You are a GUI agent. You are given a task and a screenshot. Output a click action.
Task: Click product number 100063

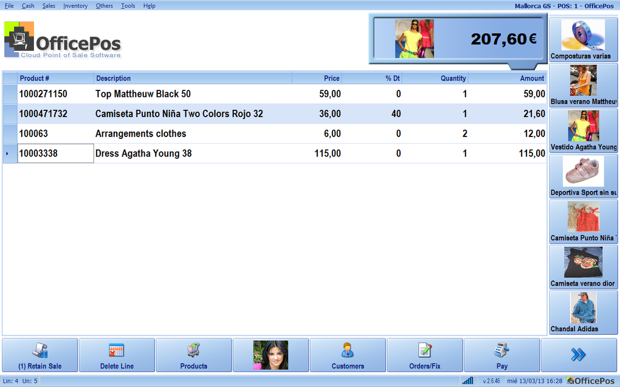click(x=33, y=133)
